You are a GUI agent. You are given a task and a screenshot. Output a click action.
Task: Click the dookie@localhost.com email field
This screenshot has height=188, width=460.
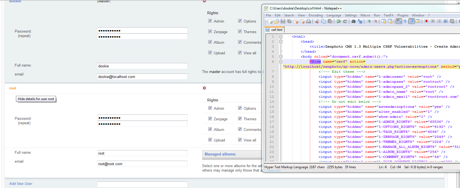[x=142, y=77]
